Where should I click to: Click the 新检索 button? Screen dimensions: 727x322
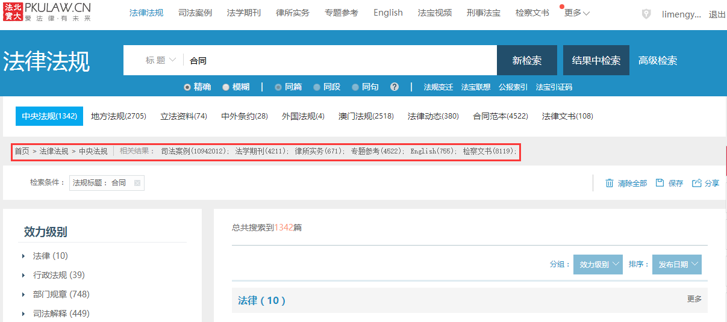pyautogui.click(x=527, y=60)
